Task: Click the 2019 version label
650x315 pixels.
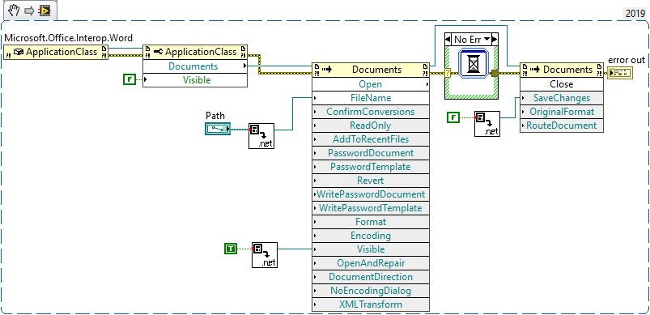Action: coord(635,13)
